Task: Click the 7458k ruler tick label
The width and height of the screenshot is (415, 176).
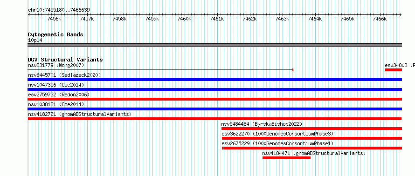Action: coord(119,19)
